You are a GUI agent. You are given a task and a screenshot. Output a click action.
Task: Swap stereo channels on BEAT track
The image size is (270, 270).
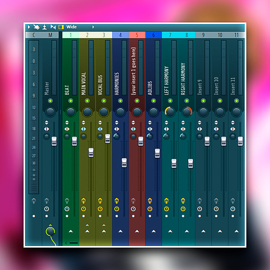(x=67, y=129)
